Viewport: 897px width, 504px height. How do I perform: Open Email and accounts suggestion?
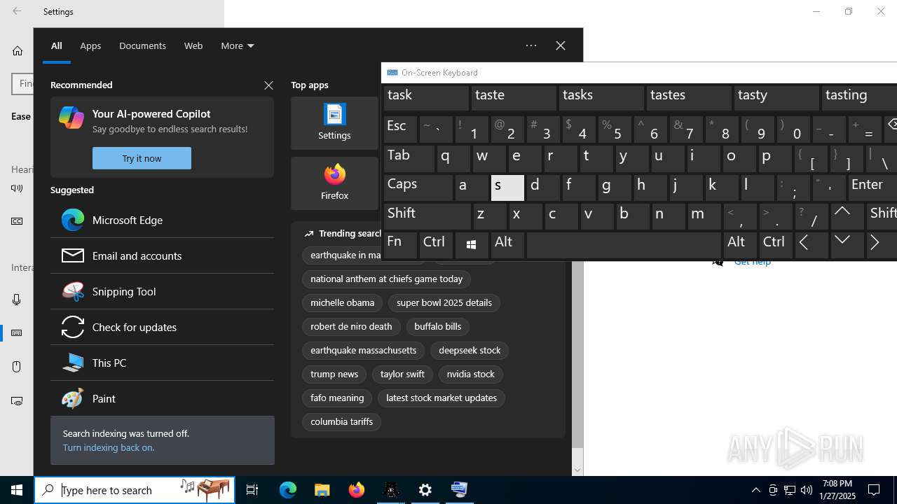click(x=162, y=255)
